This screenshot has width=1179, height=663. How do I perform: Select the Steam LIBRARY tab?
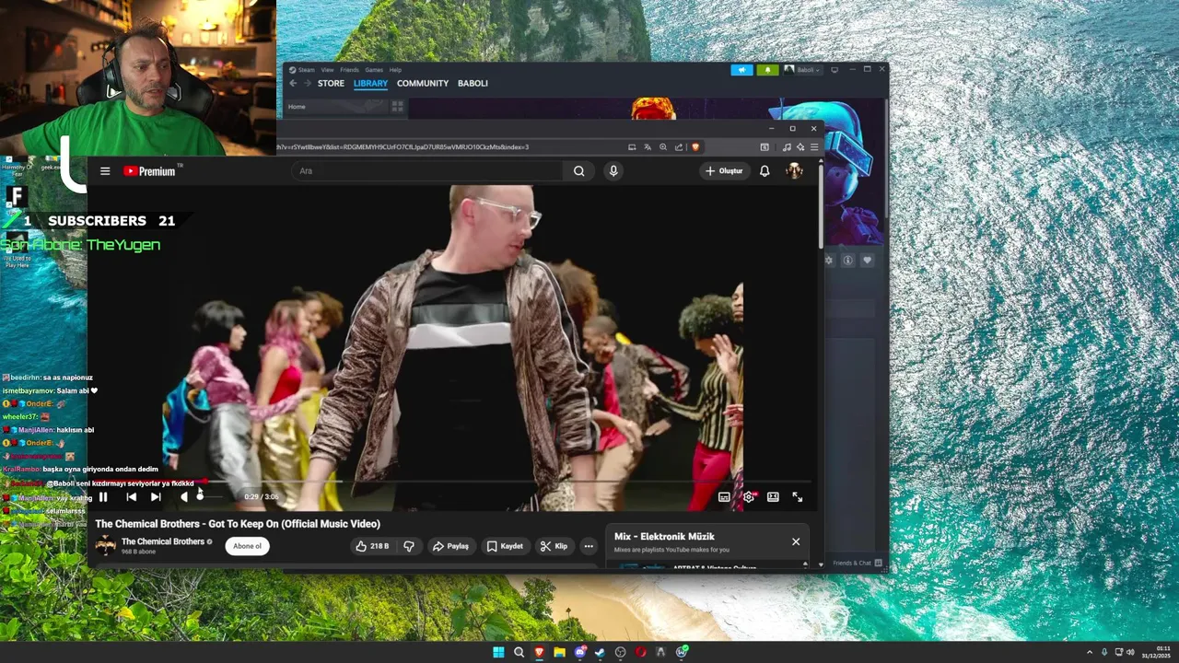point(370,84)
